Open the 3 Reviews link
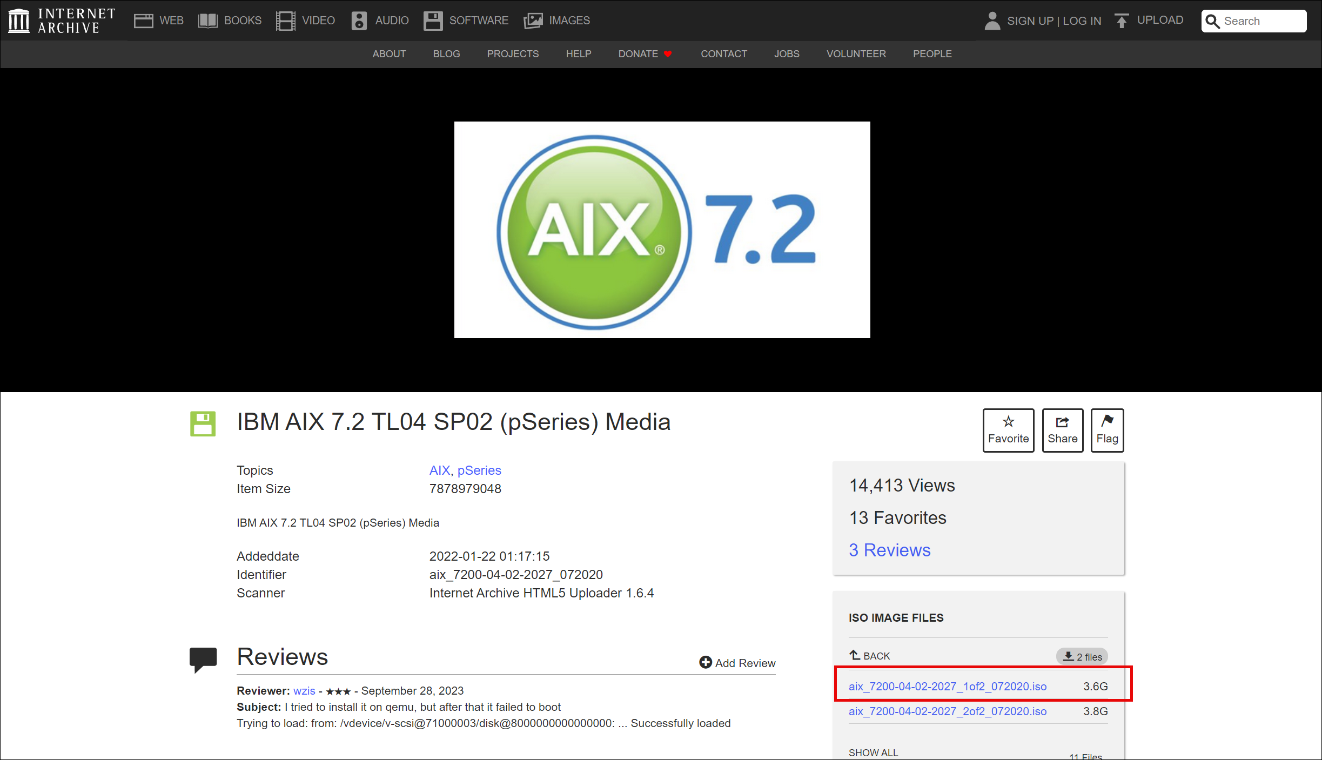The height and width of the screenshot is (760, 1322). point(889,550)
